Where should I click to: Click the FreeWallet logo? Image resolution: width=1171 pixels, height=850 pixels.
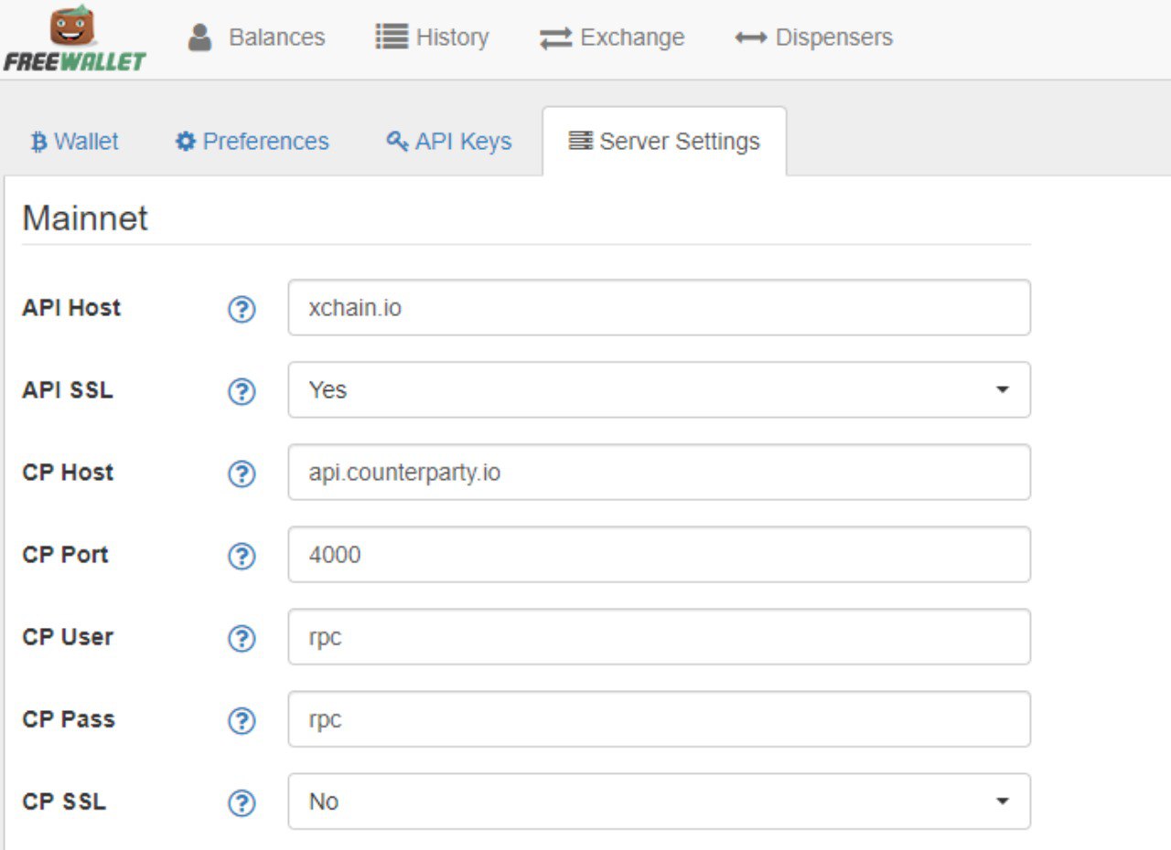click(x=74, y=38)
